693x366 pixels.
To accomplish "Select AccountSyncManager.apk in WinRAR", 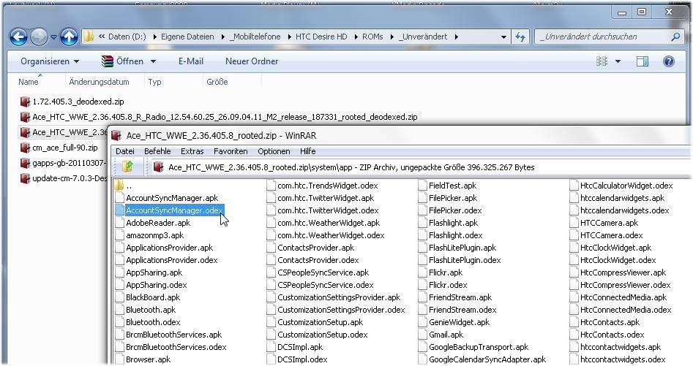I will pyautogui.click(x=167, y=198).
